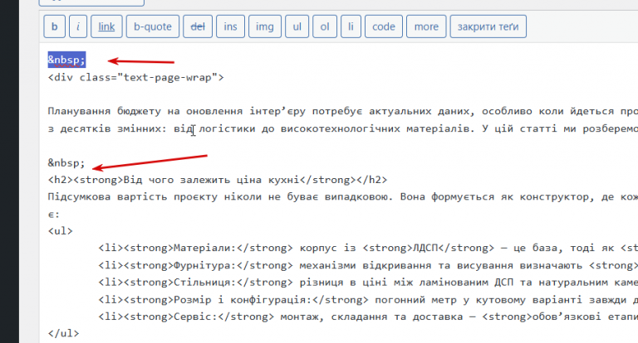
Task: Click the second &nbsp; above the h2 heading
Action: 66,162
